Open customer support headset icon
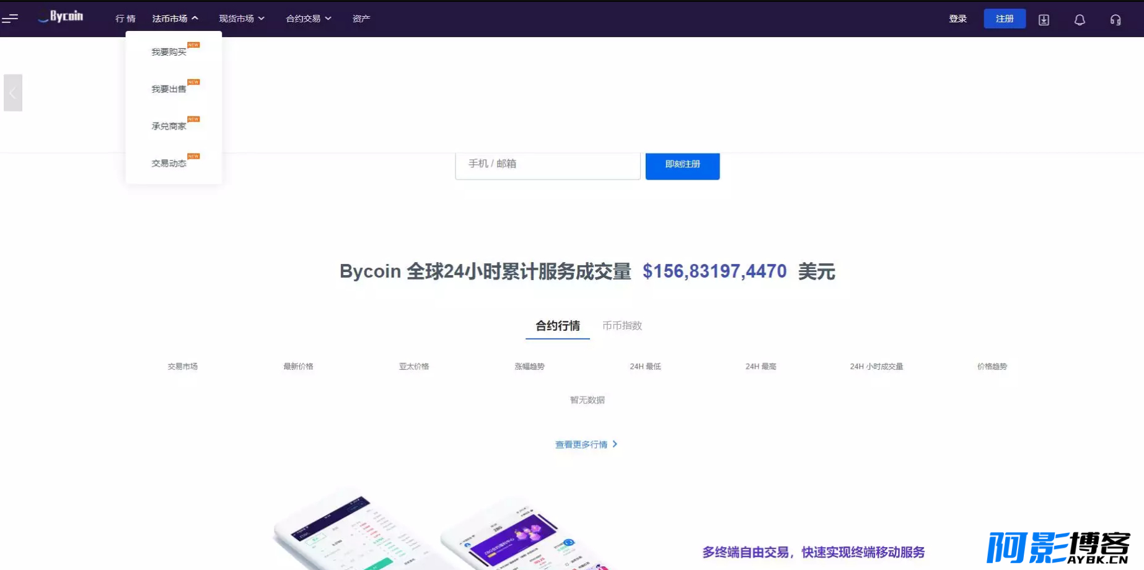 (1115, 20)
